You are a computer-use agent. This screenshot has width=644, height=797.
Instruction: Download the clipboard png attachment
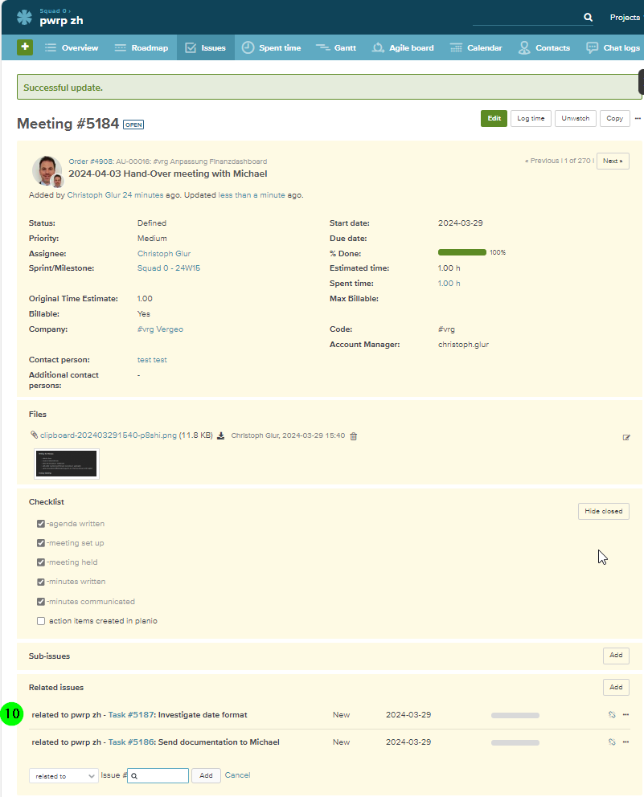221,436
